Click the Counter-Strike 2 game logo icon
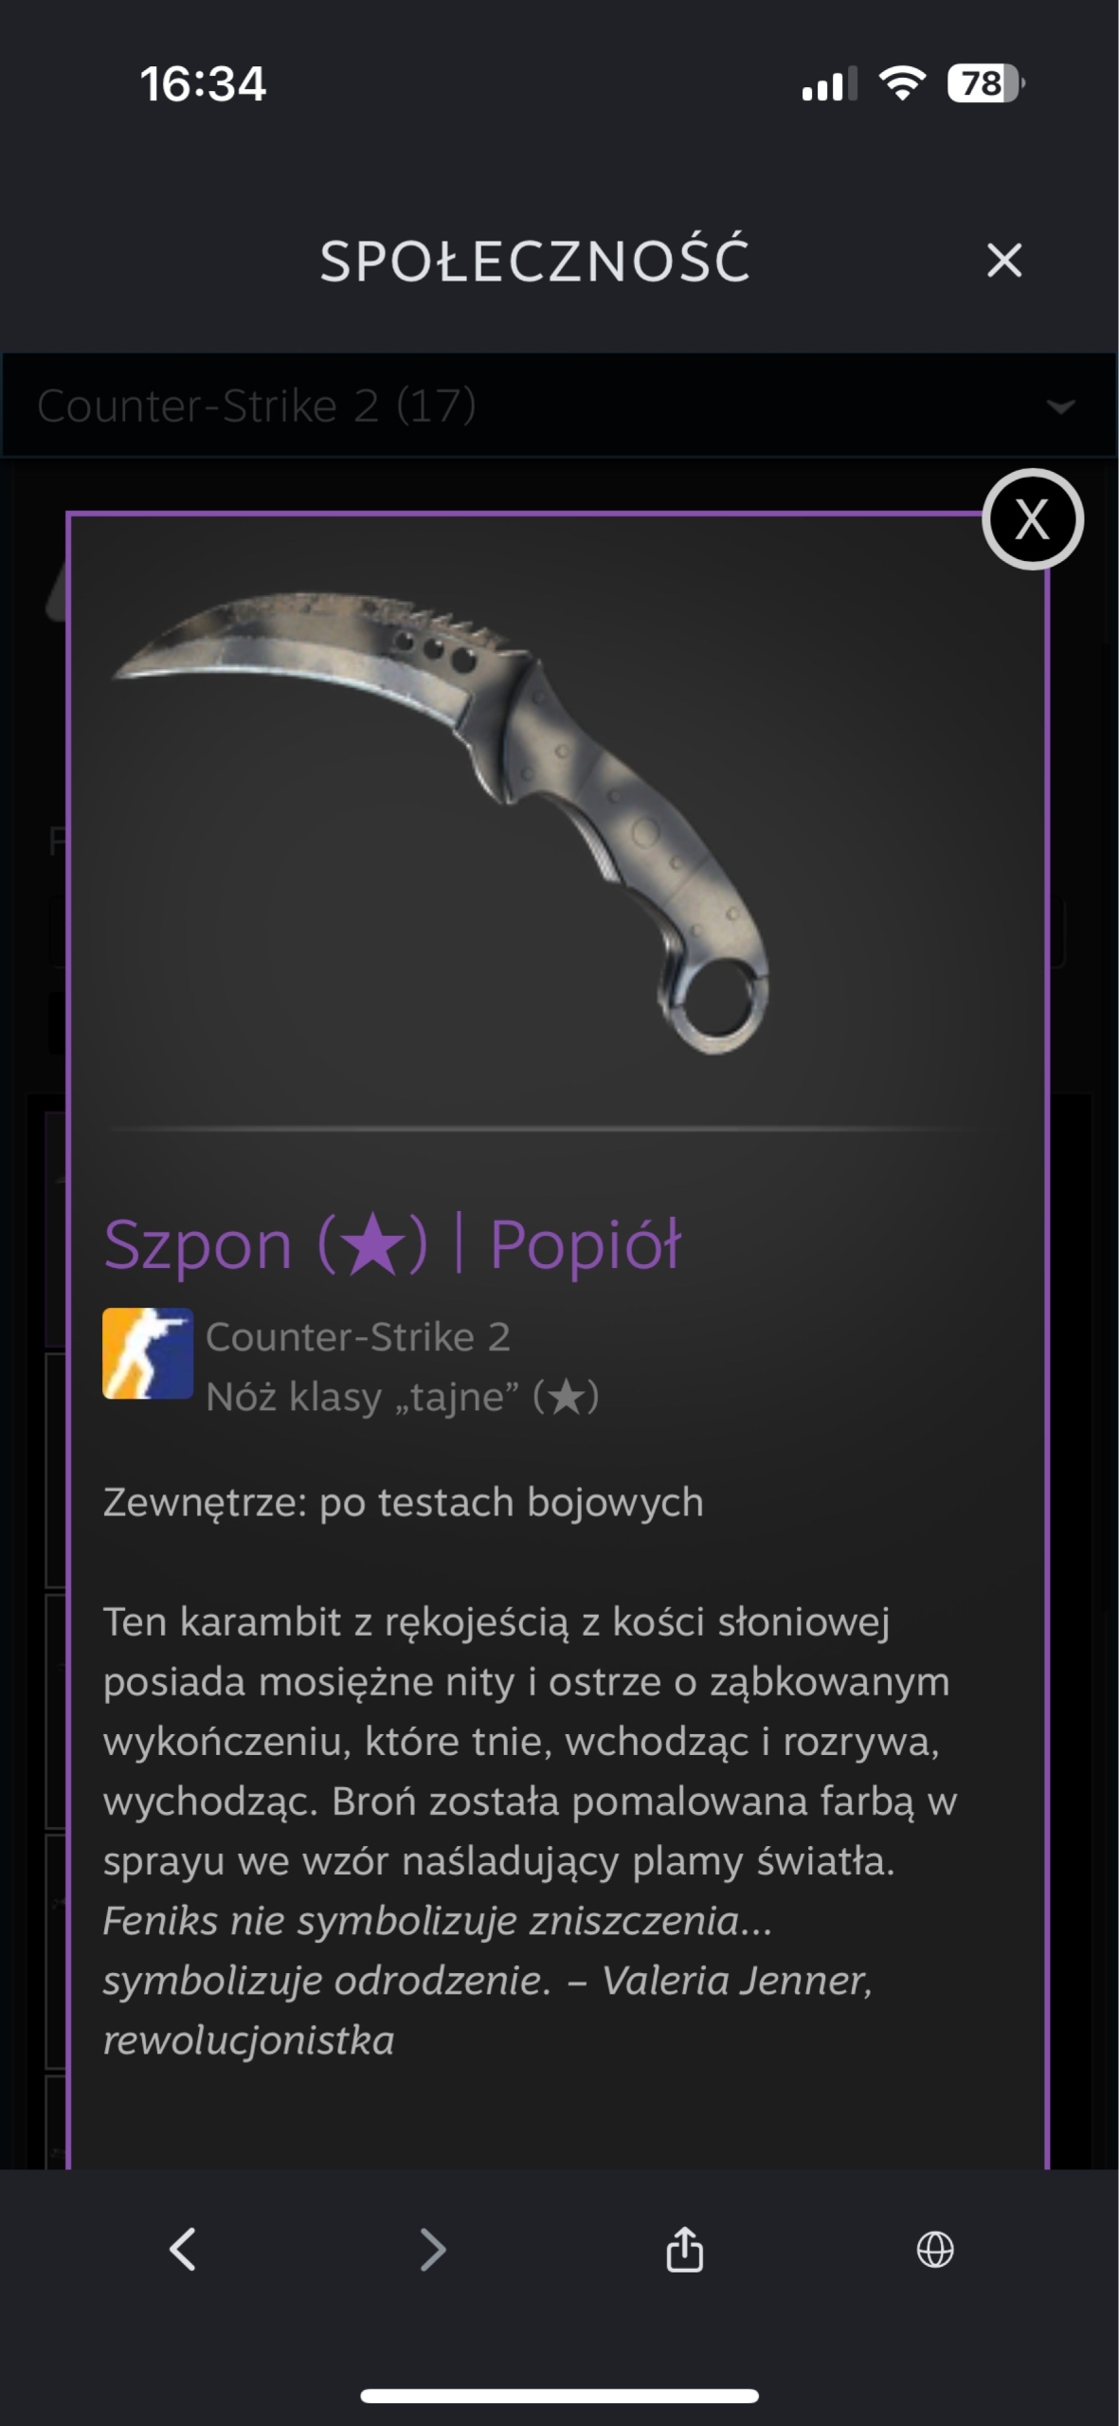Viewport: 1119px width, 2426px height. pyautogui.click(x=148, y=1353)
